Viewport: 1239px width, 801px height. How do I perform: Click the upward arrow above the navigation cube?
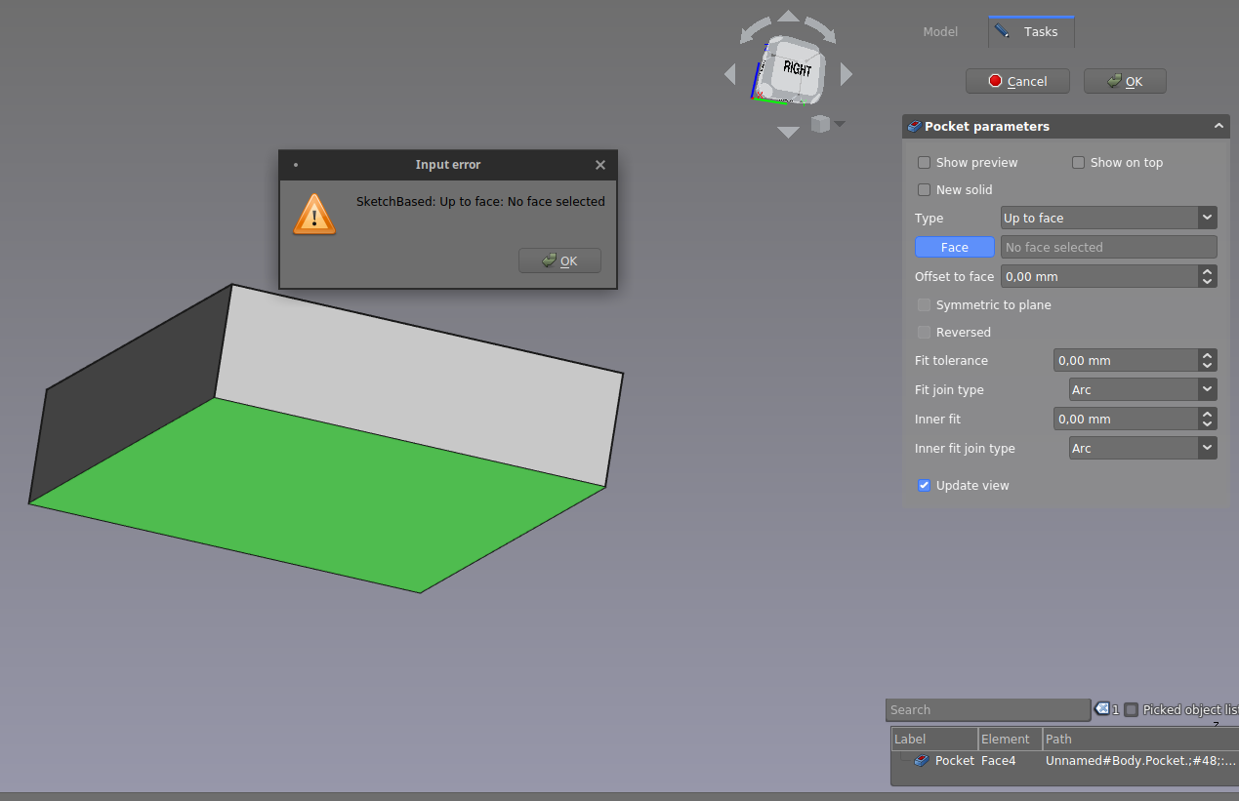coord(787,16)
